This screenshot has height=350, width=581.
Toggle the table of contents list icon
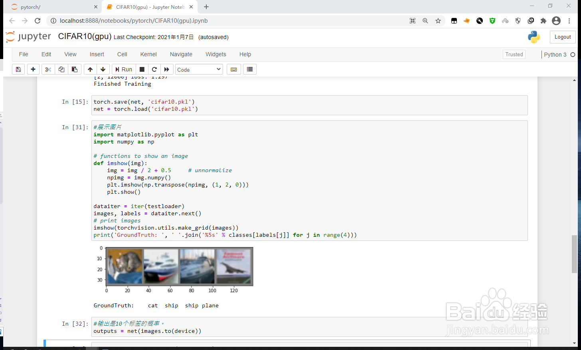(x=250, y=69)
